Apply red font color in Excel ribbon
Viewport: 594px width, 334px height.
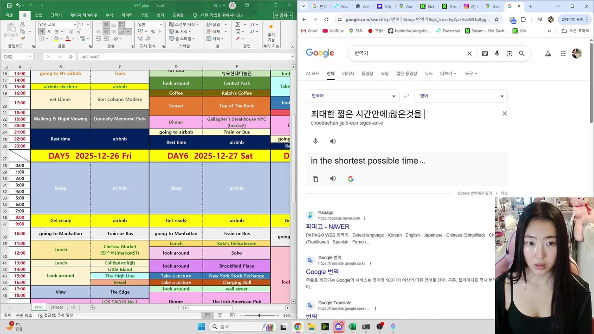tap(68, 39)
